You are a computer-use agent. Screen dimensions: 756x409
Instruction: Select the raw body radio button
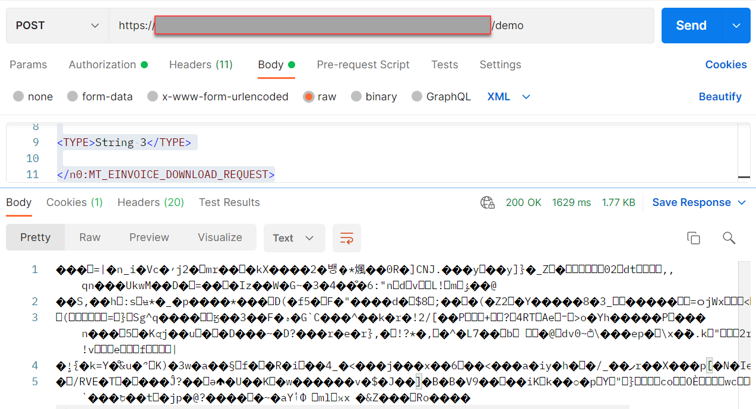coord(308,97)
